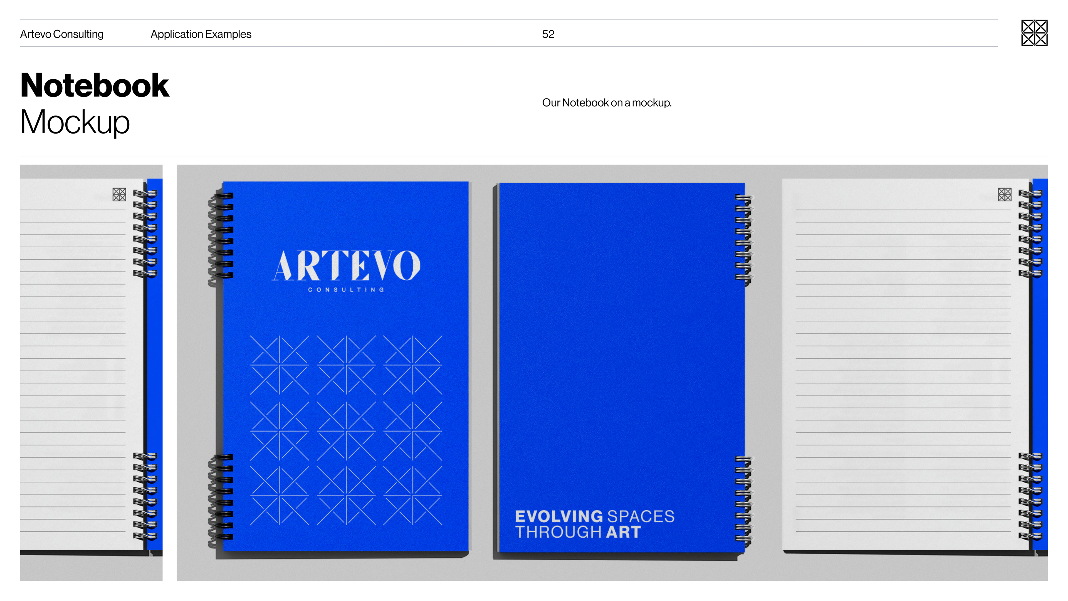Click the CONSULTING text under the wordmark
This screenshot has height=601, width=1068.
click(x=346, y=289)
